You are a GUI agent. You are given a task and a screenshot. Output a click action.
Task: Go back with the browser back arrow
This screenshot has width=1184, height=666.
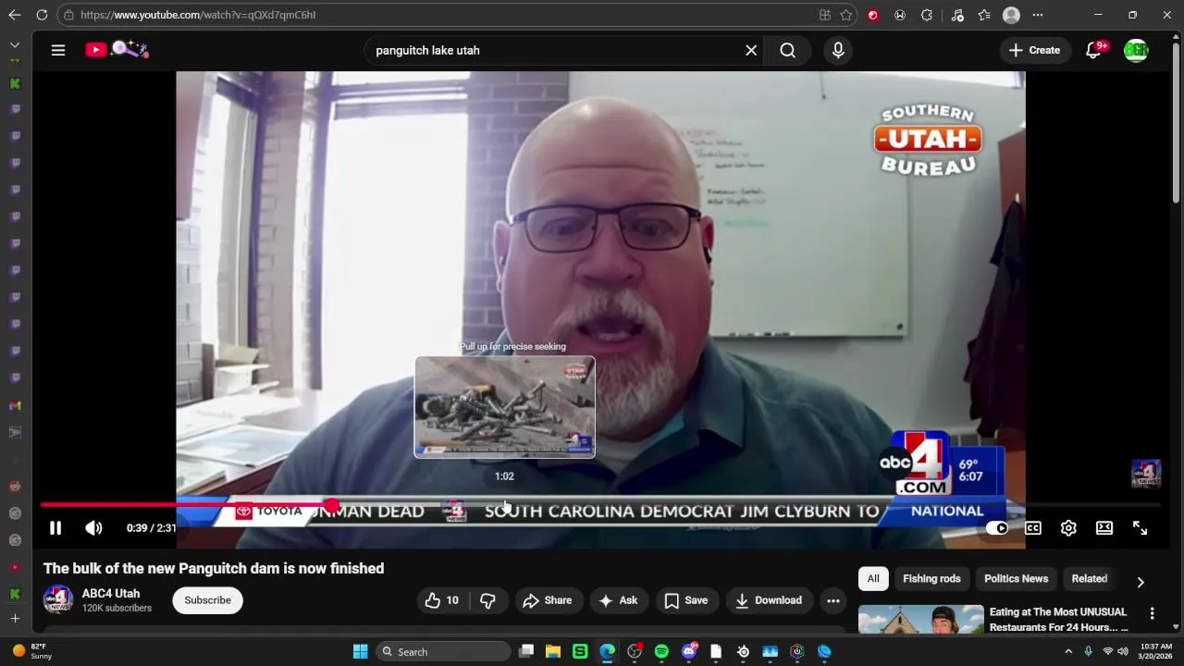[x=15, y=15]
